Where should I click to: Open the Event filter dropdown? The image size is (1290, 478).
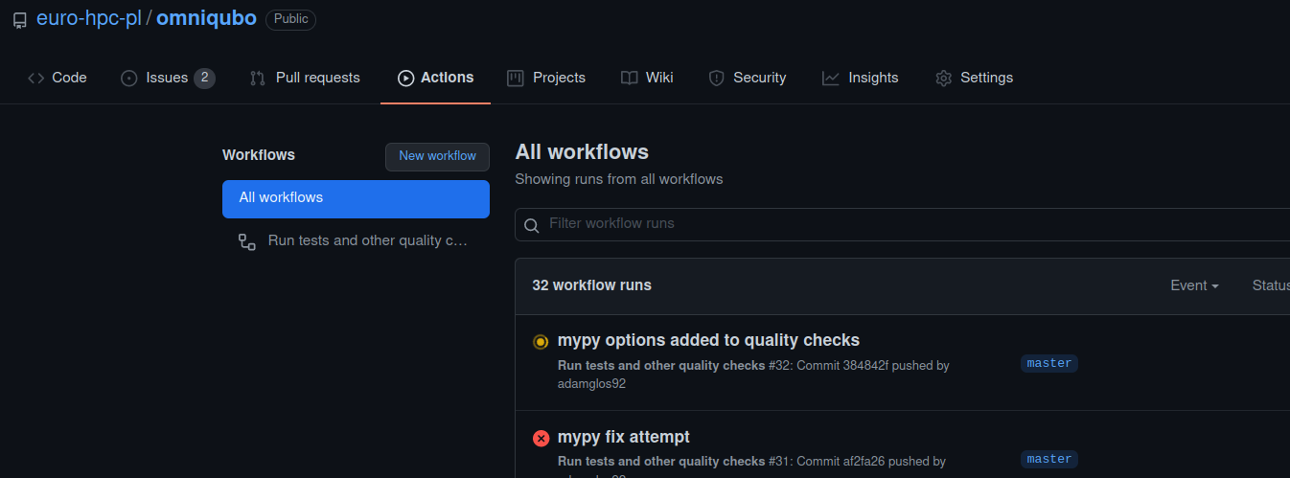pos(1194,285)
